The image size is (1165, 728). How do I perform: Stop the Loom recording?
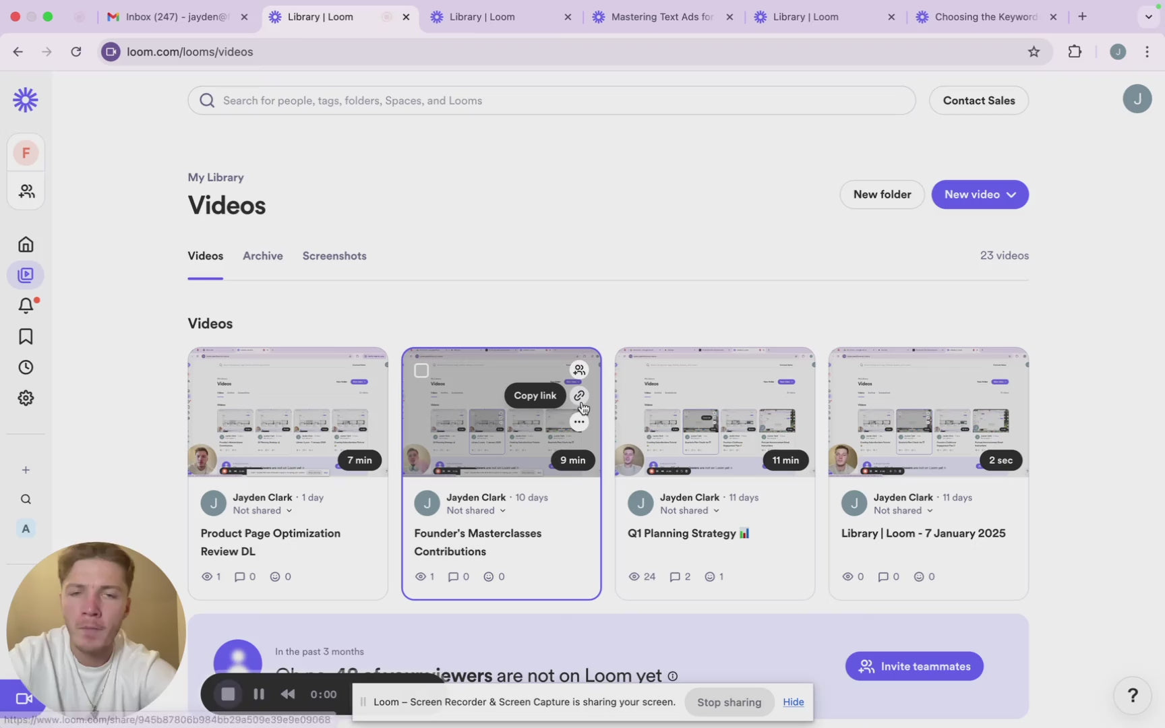[x=228, y=694]
